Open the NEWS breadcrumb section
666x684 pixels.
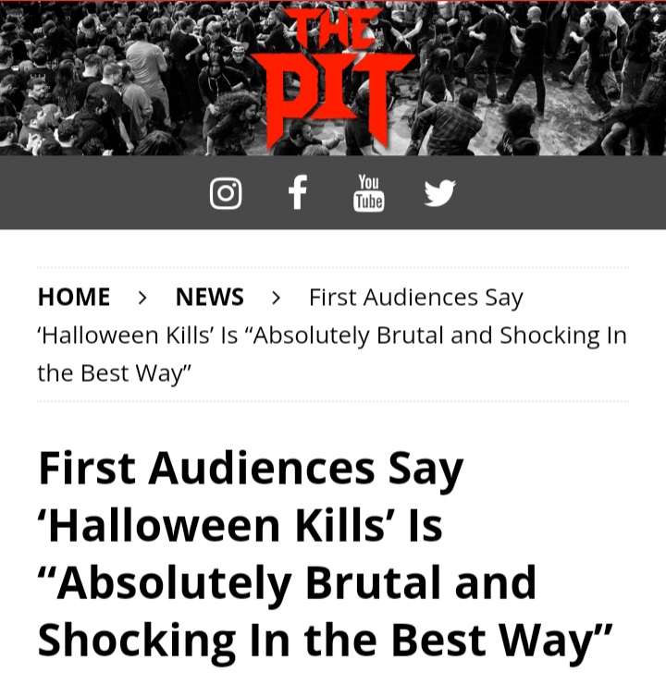pyautogui.click(x=209, y=297)
